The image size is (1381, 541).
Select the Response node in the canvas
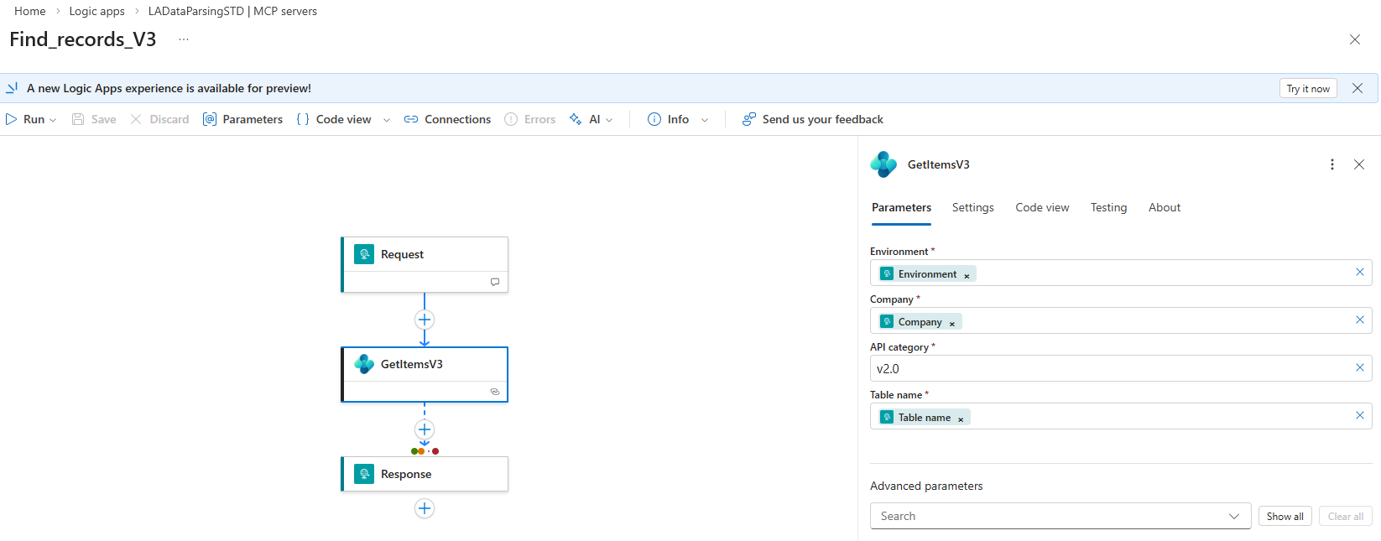pyautogui.click(x=425, y=474)
